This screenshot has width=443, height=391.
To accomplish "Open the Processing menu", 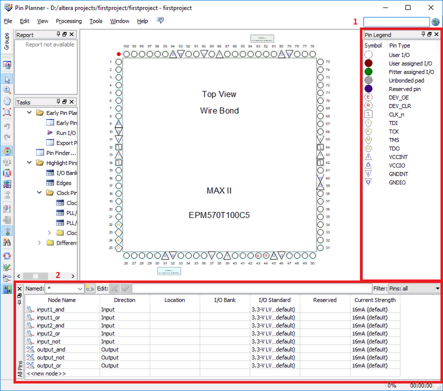I will [68, 21].
